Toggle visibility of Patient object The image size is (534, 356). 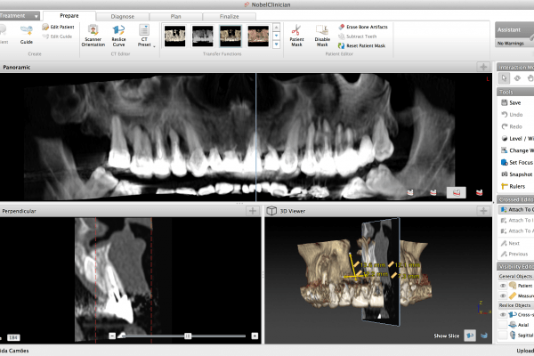pos(502,285)
